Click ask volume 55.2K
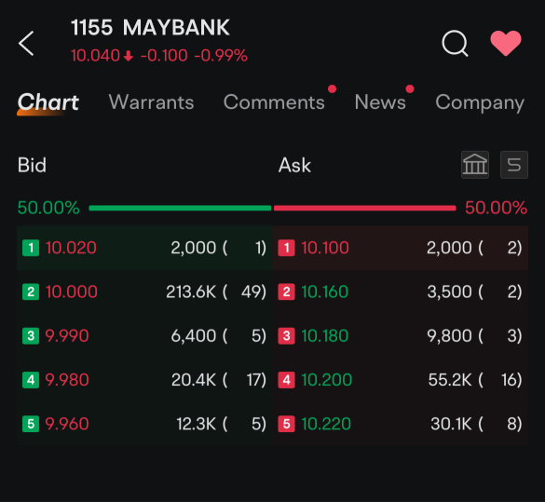The height and width of the screenshot is (502, 545). pos(450,380)
